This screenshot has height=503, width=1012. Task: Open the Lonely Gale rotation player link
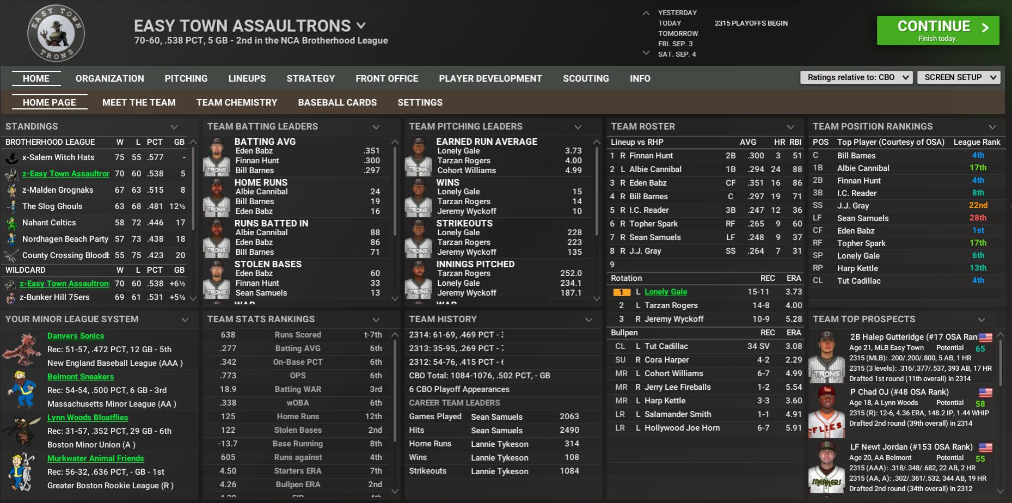tap(665, 292)
